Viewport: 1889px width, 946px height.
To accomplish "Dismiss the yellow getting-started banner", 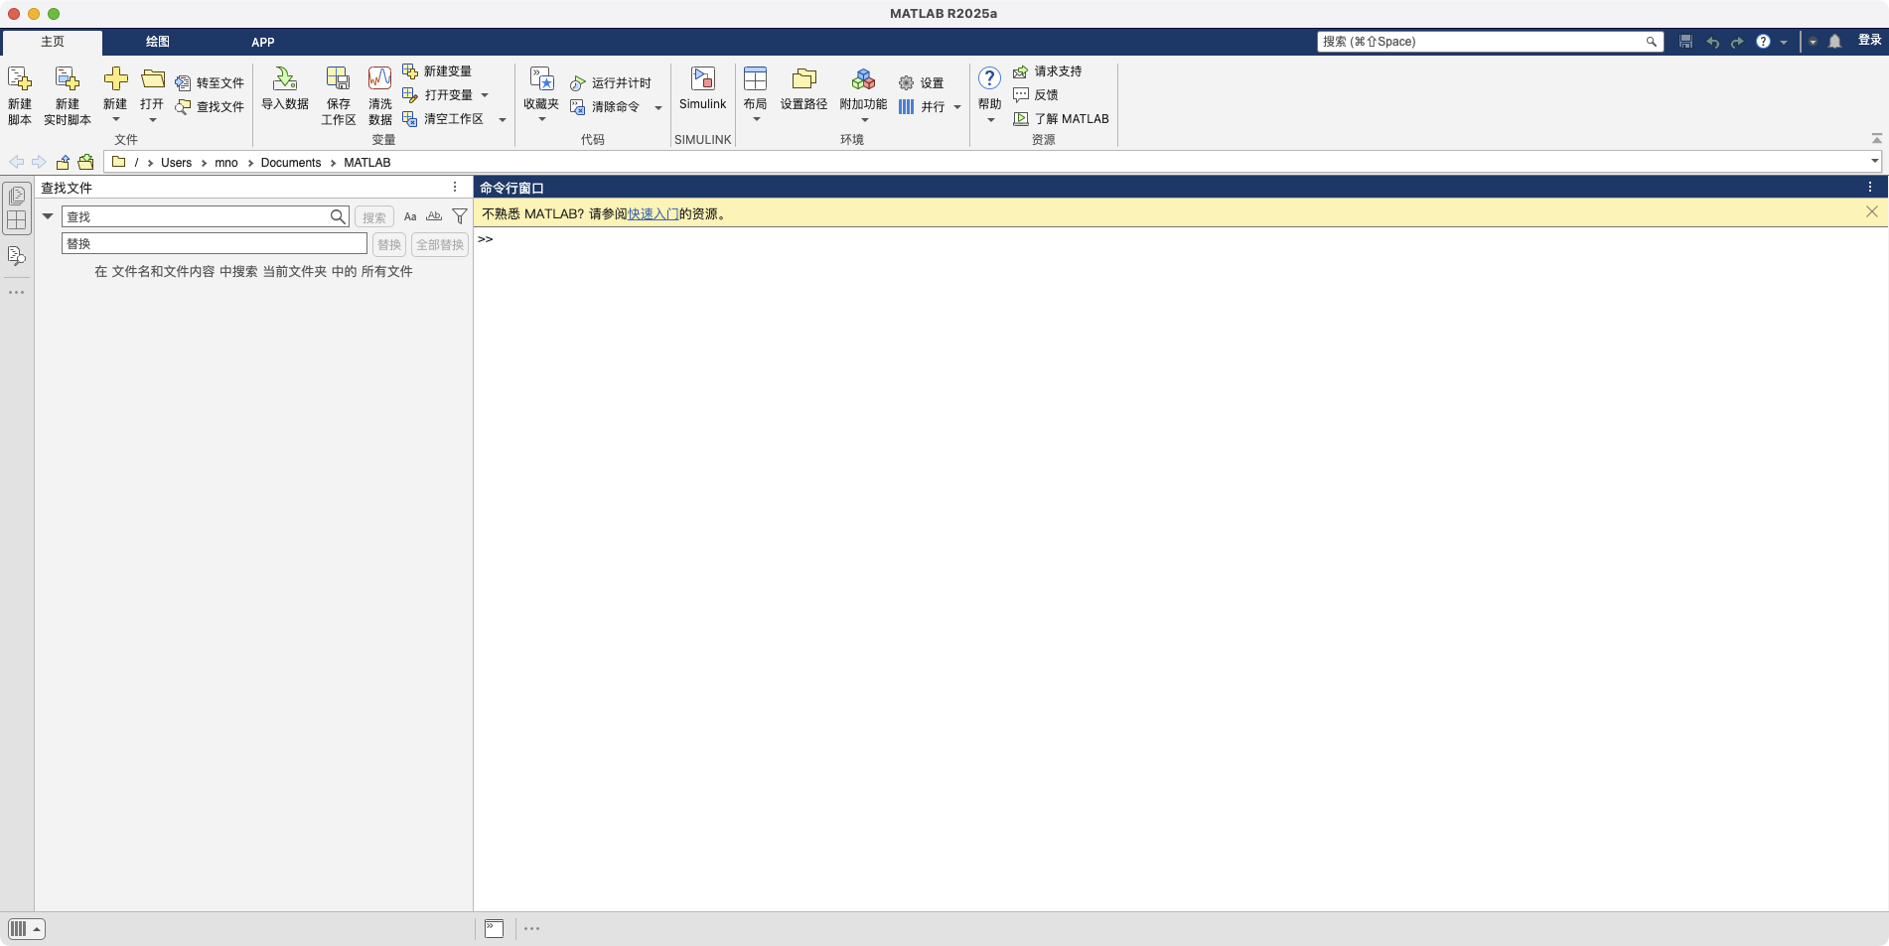I will point(1871,211).
